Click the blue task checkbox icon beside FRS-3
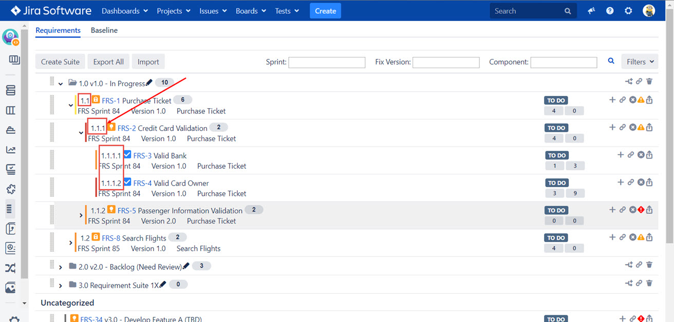This screenshot has width=674, height=322. 128,154
